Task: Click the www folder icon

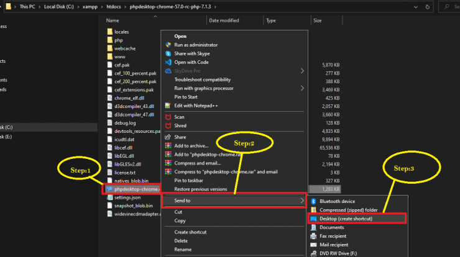Action: (110, 56)
